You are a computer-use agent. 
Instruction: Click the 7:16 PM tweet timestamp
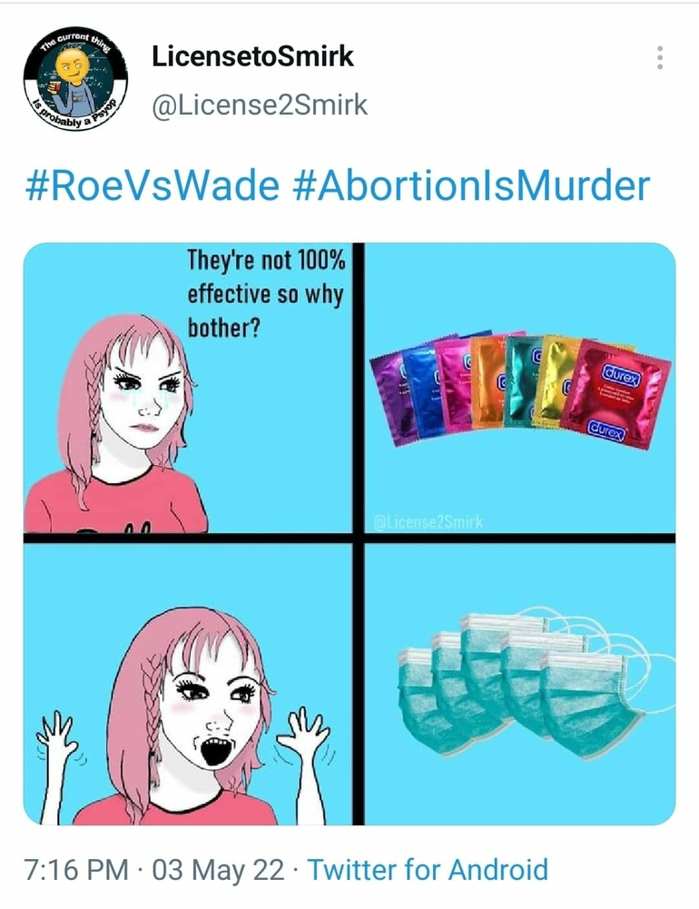point(76,870)
